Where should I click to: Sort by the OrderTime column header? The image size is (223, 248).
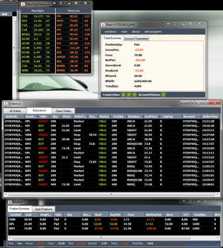pyautogui.click(x=210, y=117)
